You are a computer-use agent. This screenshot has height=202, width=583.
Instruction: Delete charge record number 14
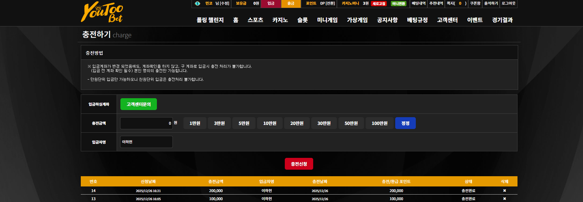(x=504, y=191)
